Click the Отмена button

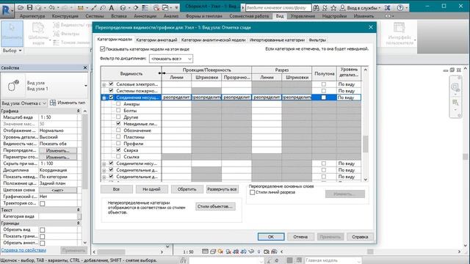(300, 237)
